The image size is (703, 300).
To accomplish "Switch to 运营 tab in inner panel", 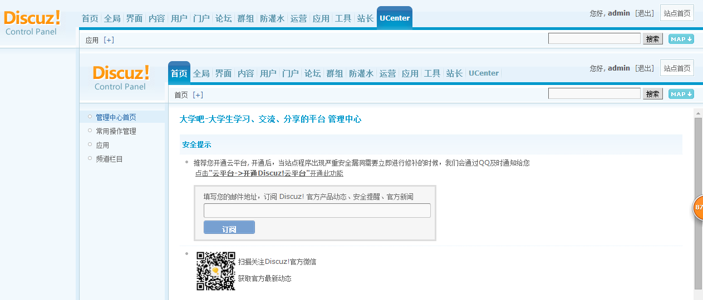I will point(387,73).
